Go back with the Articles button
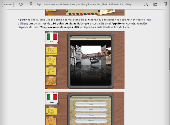The width and height of the screenshot is (170, 125). point(7,4)
